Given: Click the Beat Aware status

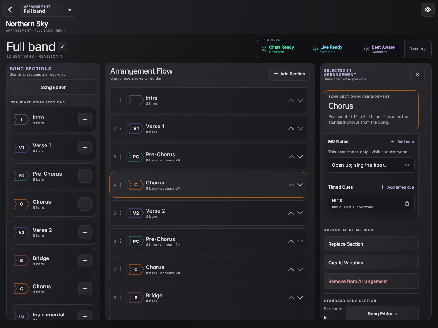Looking at the screenshot, I should point(379,49).
